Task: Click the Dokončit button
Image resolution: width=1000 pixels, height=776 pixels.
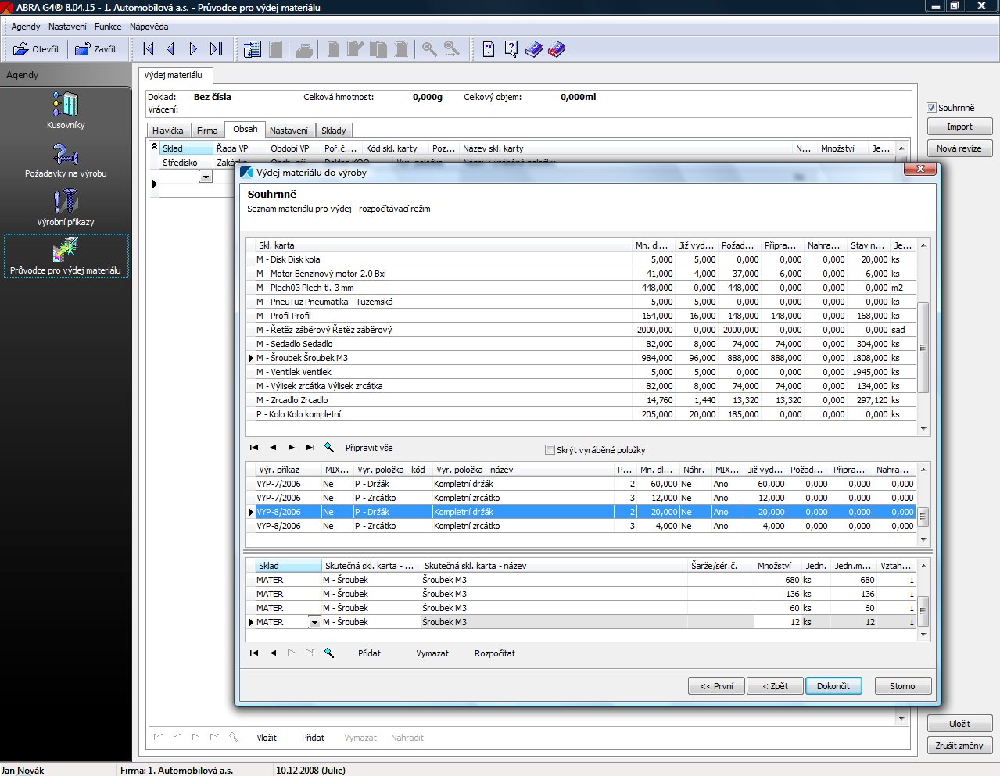Action: point(833,686)
